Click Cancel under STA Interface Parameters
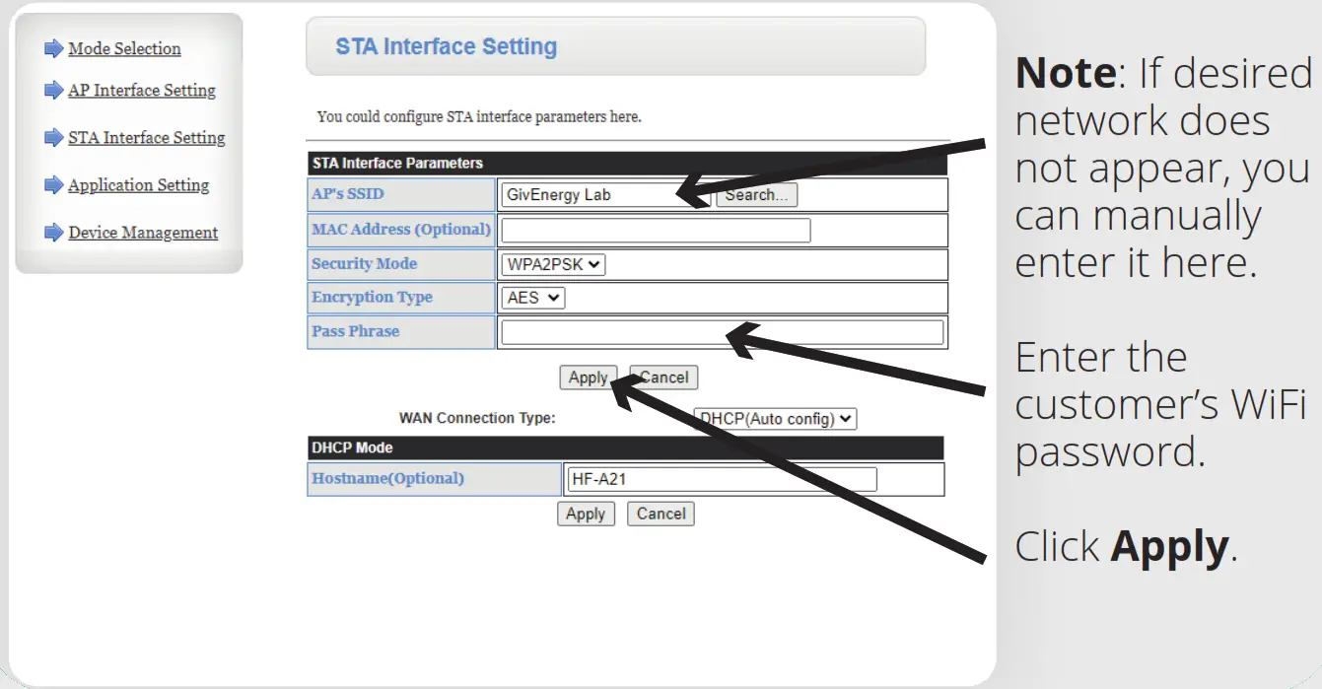Viewport: 1322px width, 689px height. (x=663, y=378)
